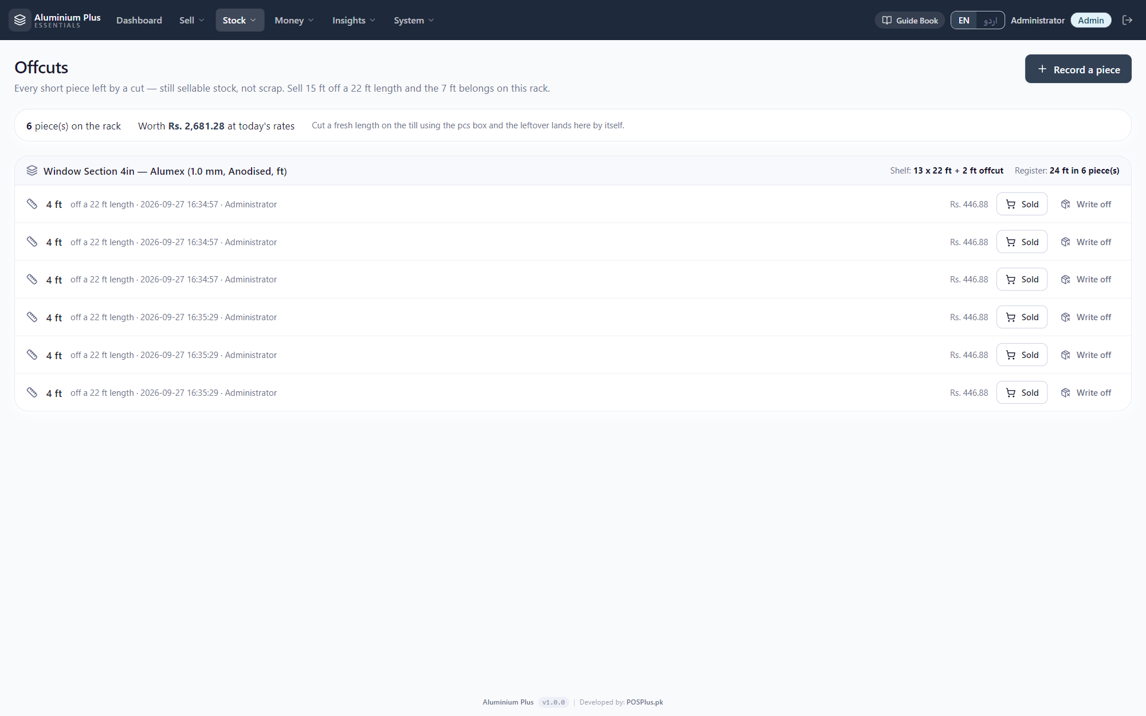
Task: Click the layers icon beside Window Section 4in
Action: point(32,171)
